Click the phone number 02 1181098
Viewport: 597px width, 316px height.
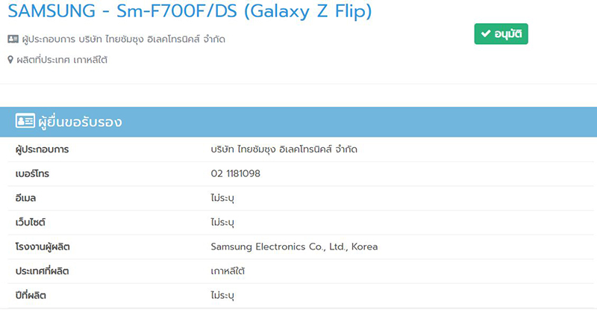click(235, 173)
